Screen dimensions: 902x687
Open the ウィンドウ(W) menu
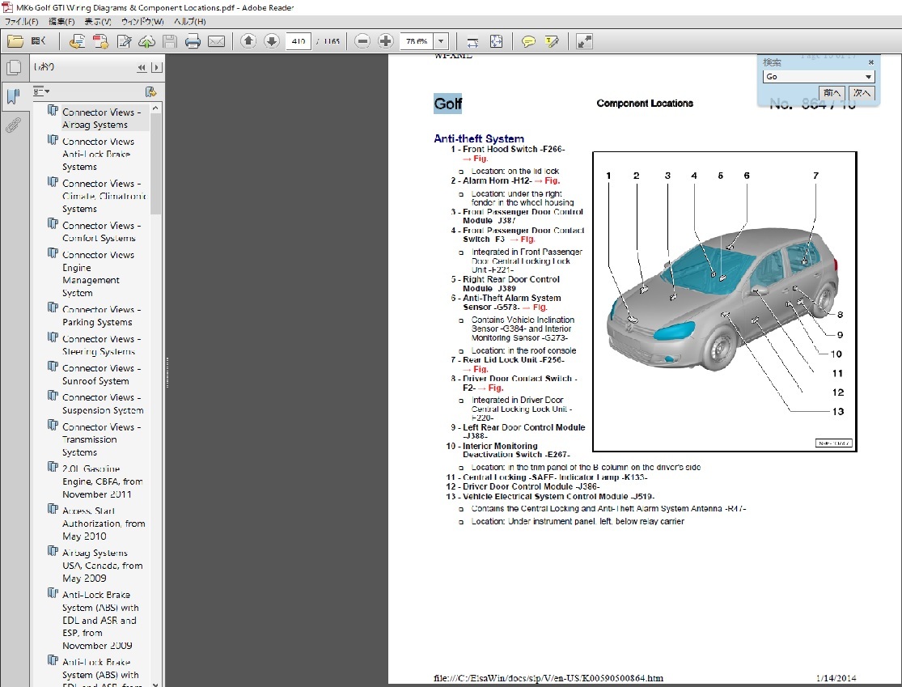point(142,21)
